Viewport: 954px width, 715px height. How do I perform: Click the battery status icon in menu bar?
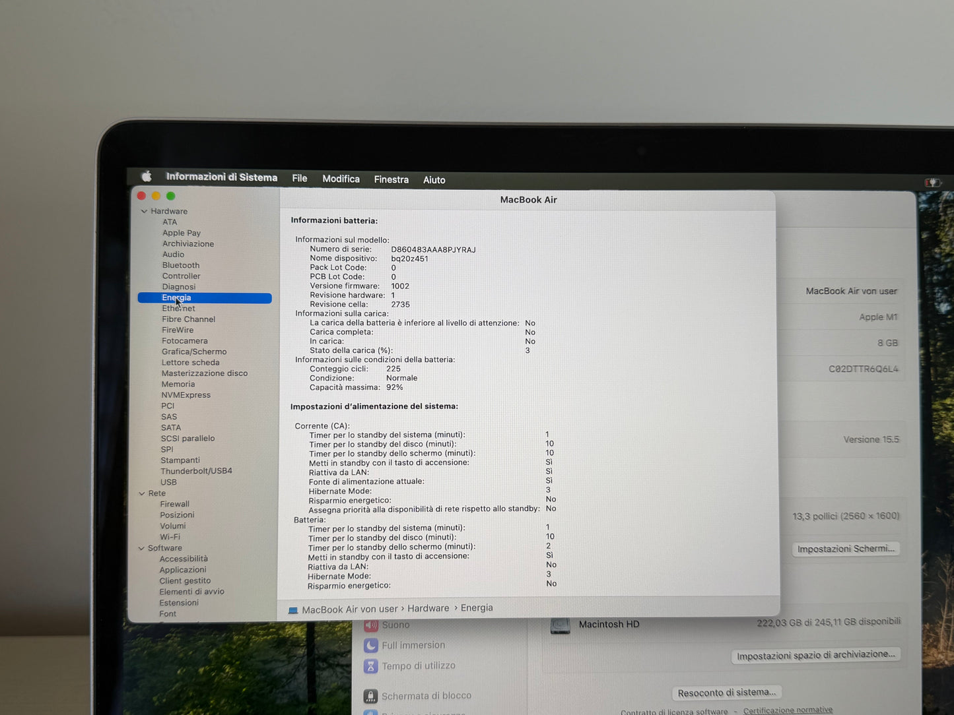tap(932, 183)
